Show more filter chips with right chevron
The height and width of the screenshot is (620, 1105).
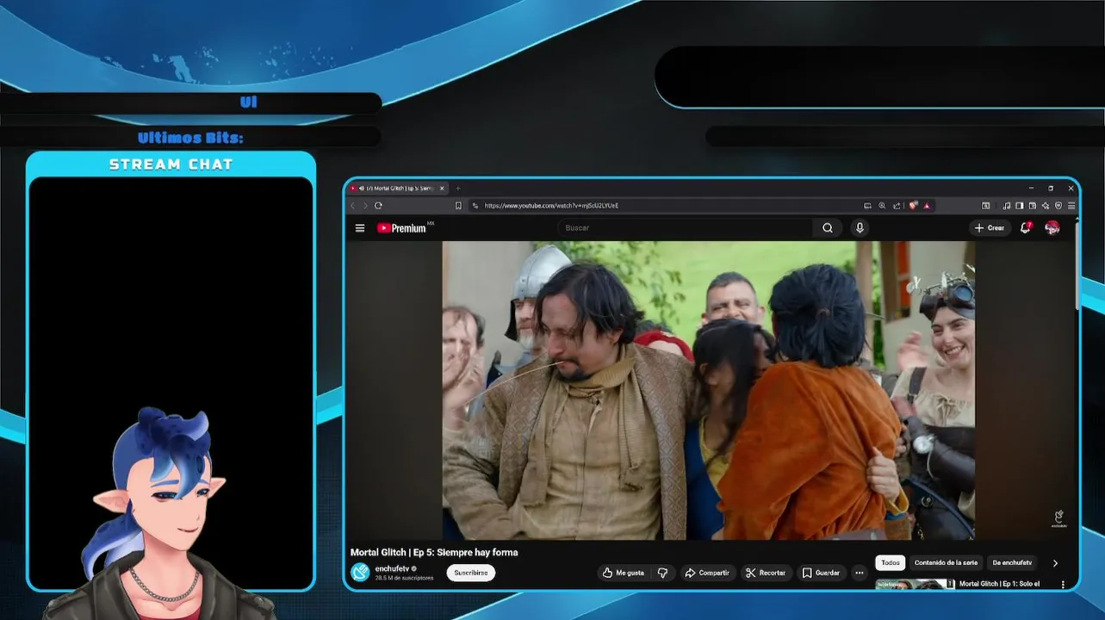(x=1055, y=563)
